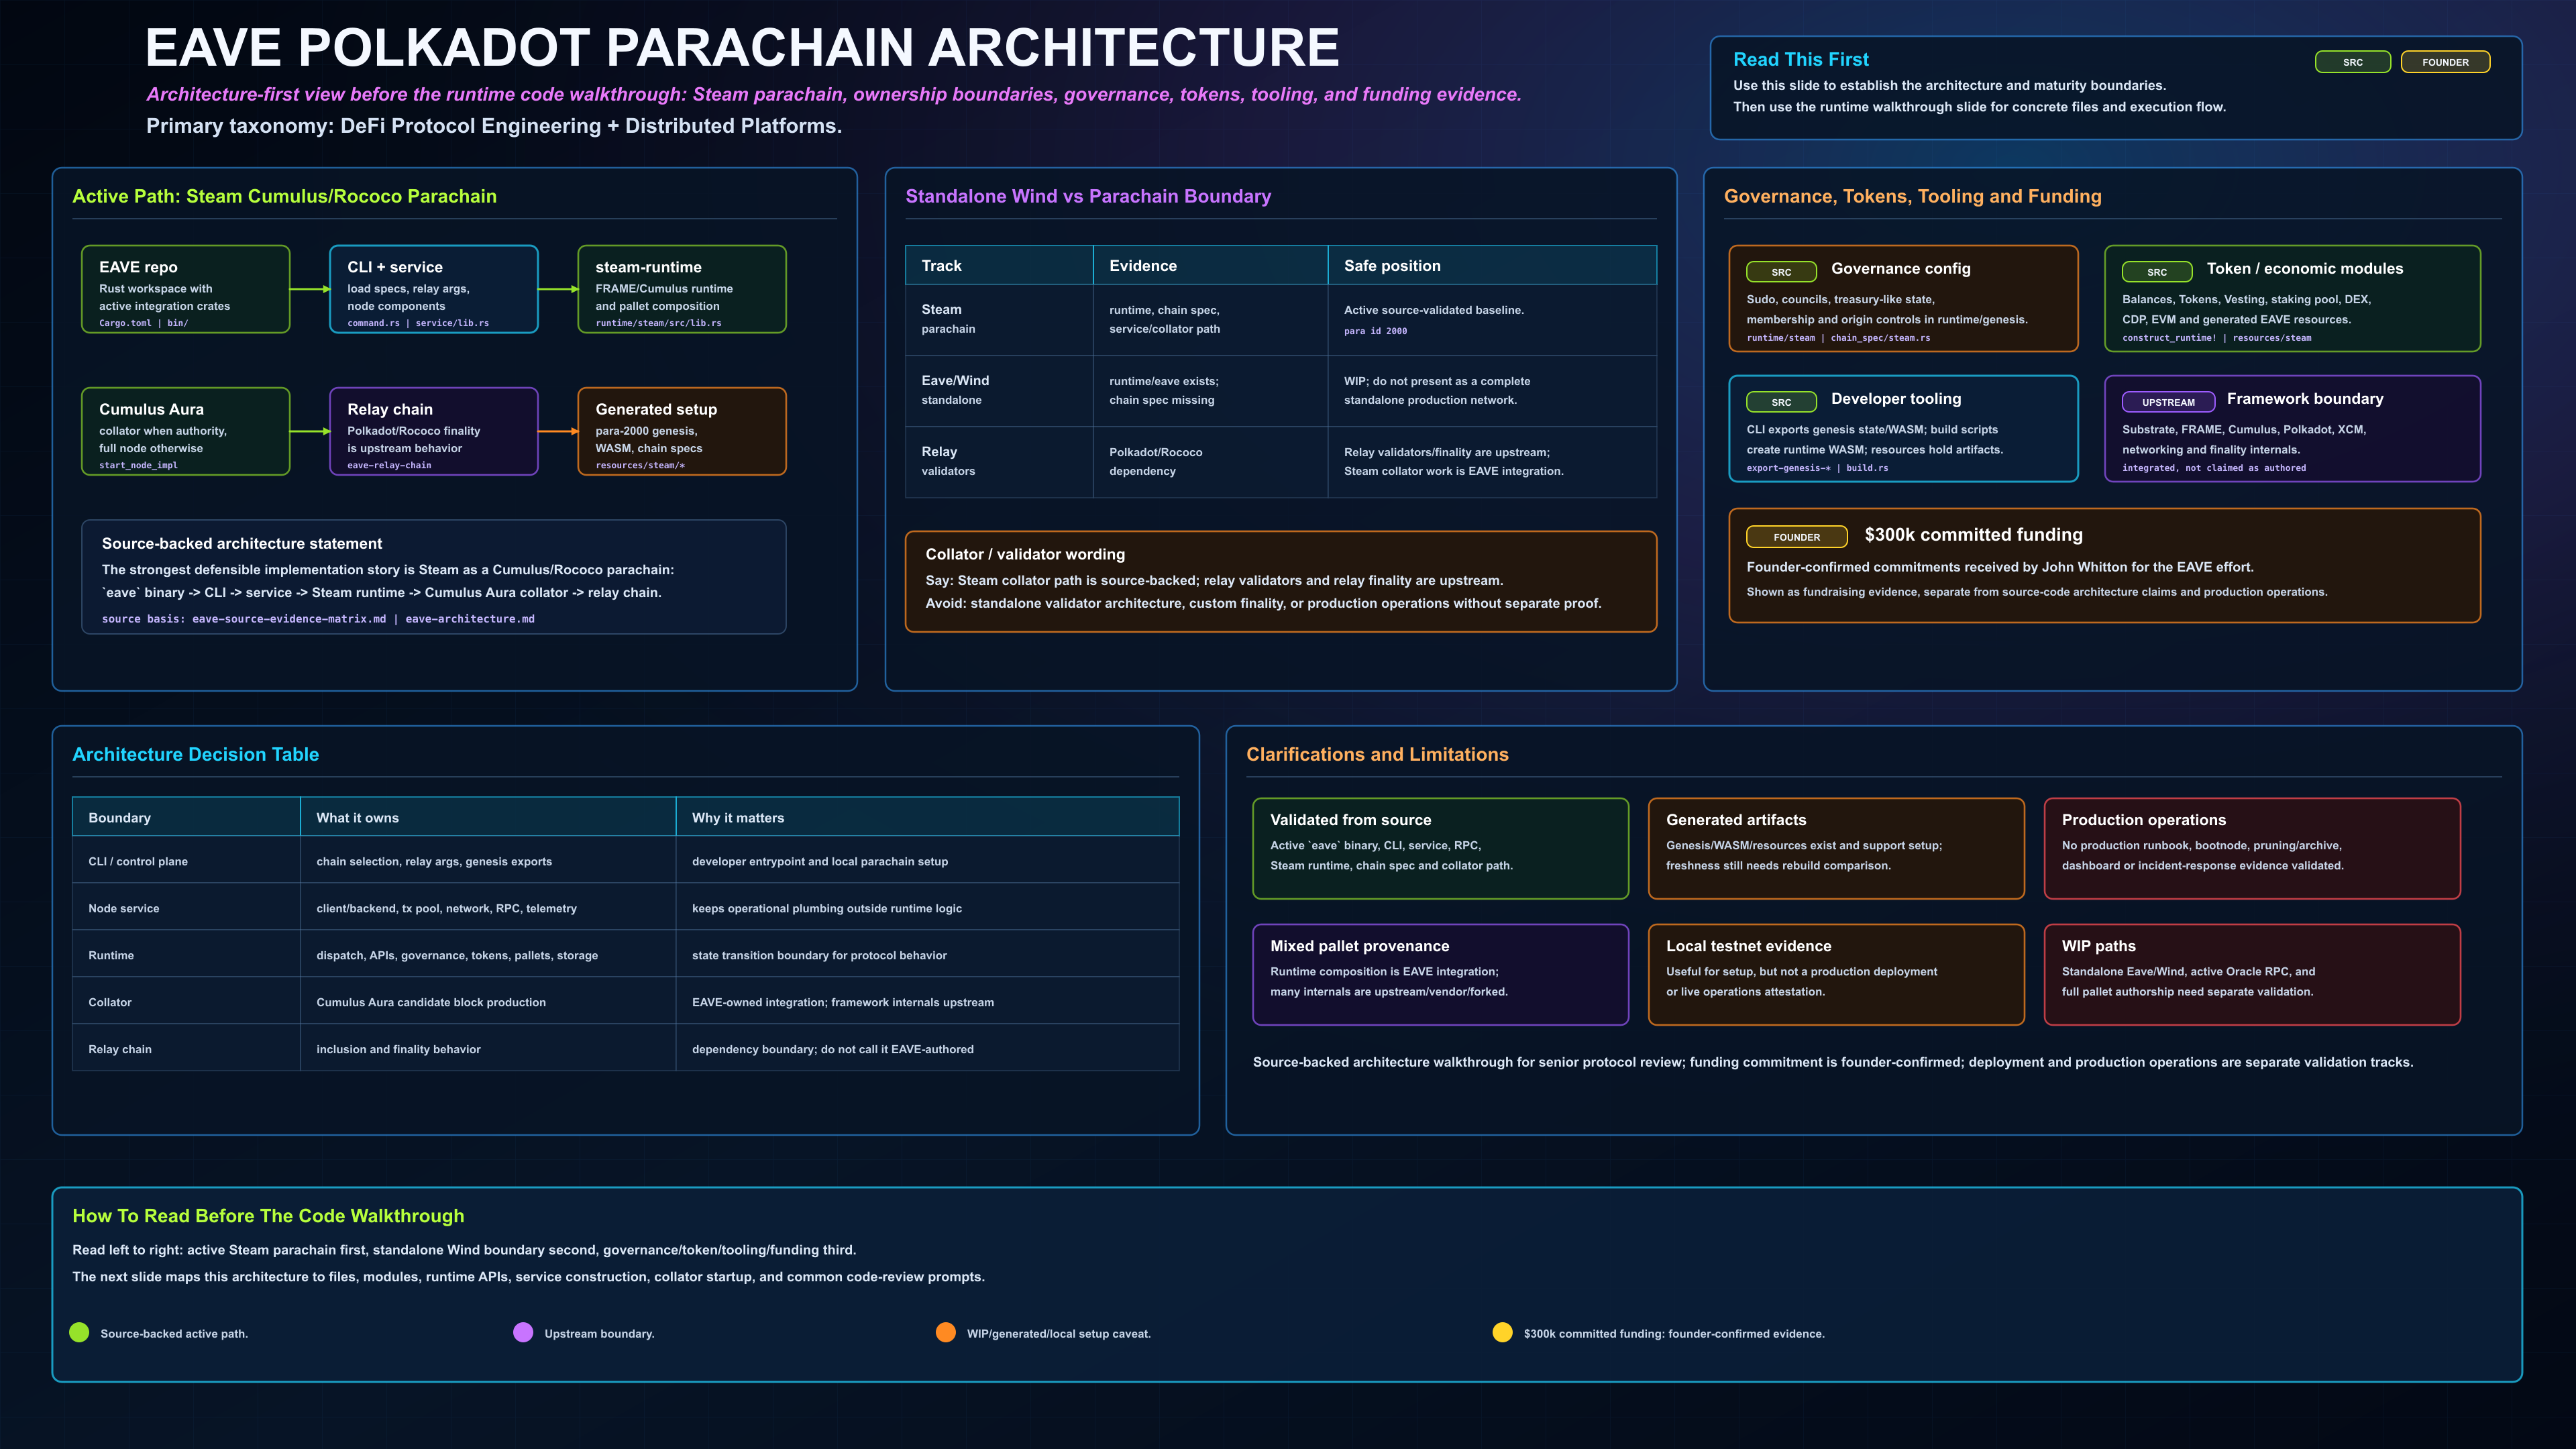Click the Generated artifacts card
The height and width of the screenshot is (1449, 2576).
click(1836, 848)
